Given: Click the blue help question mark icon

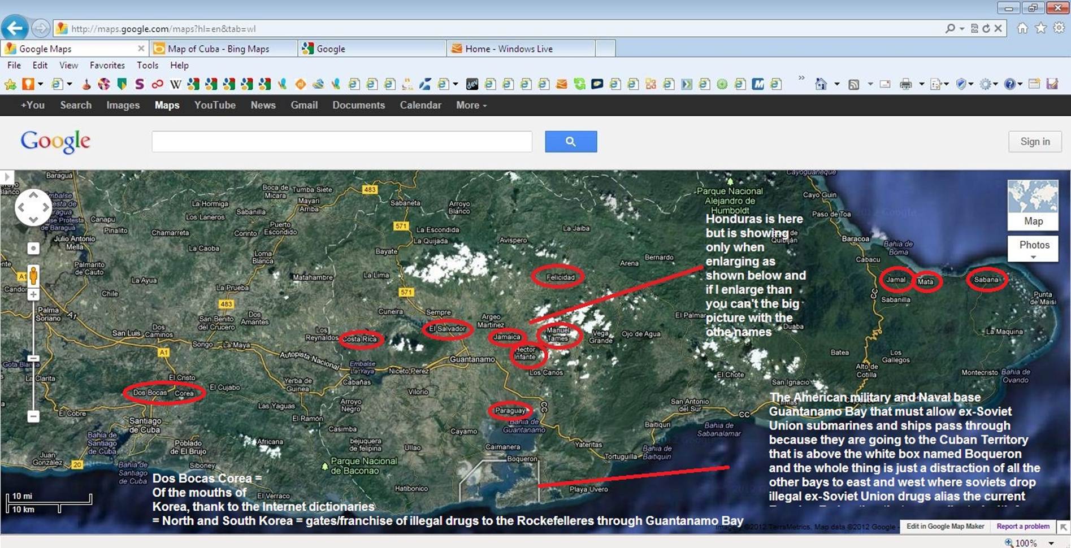Looking at the screenshot, I should 1010,85.
